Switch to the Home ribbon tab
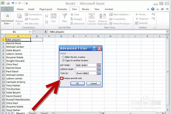The image size is (171, 114). [x=20, y=9]
